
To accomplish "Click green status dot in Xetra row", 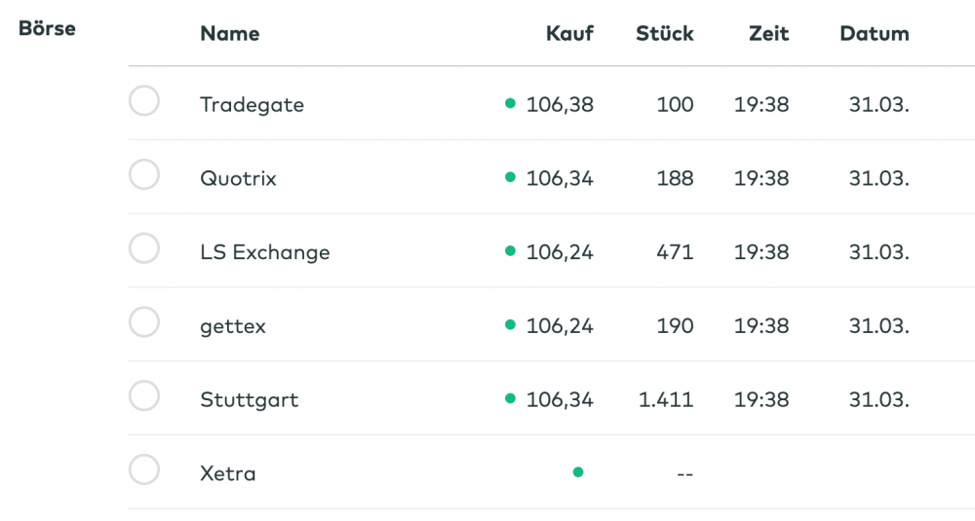I will (578, 472).
